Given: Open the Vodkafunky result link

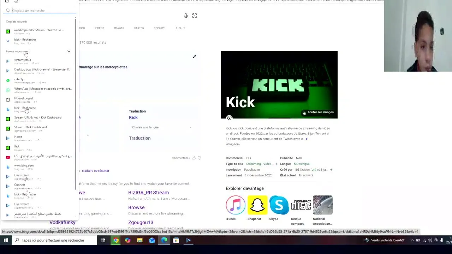Looking at the screenshot, I should (x=63, y=222).
